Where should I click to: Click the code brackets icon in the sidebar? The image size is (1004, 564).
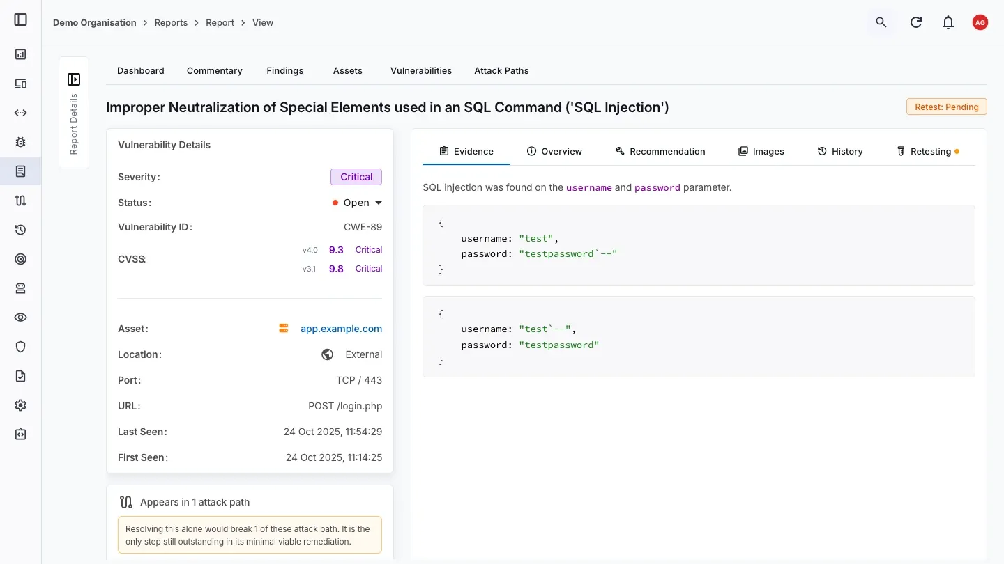point(20,113)
